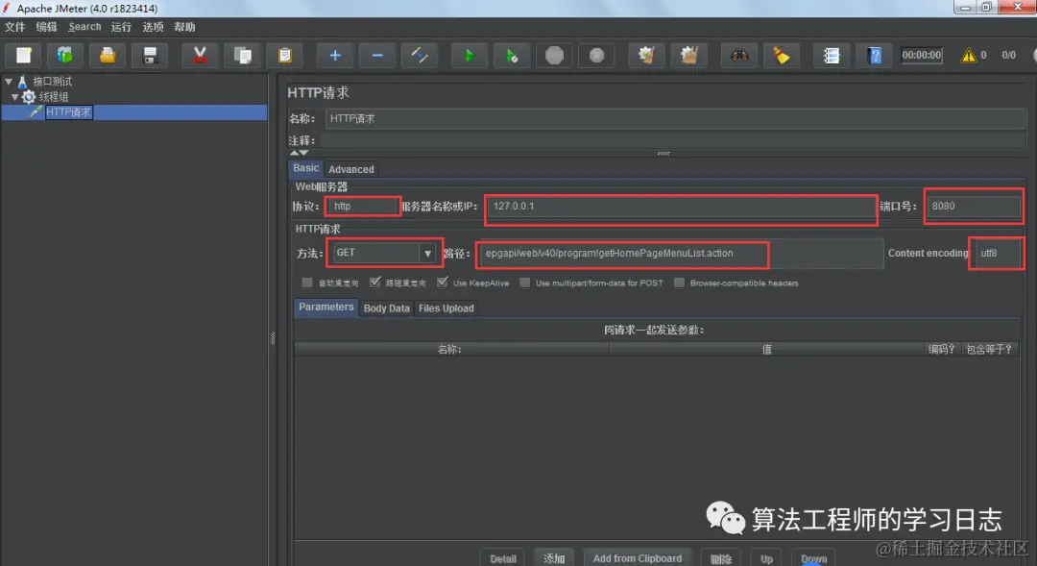Enable Browser-compatible headers checkbox
Viewport: 1037px width, 566px height.
(679, 283)
